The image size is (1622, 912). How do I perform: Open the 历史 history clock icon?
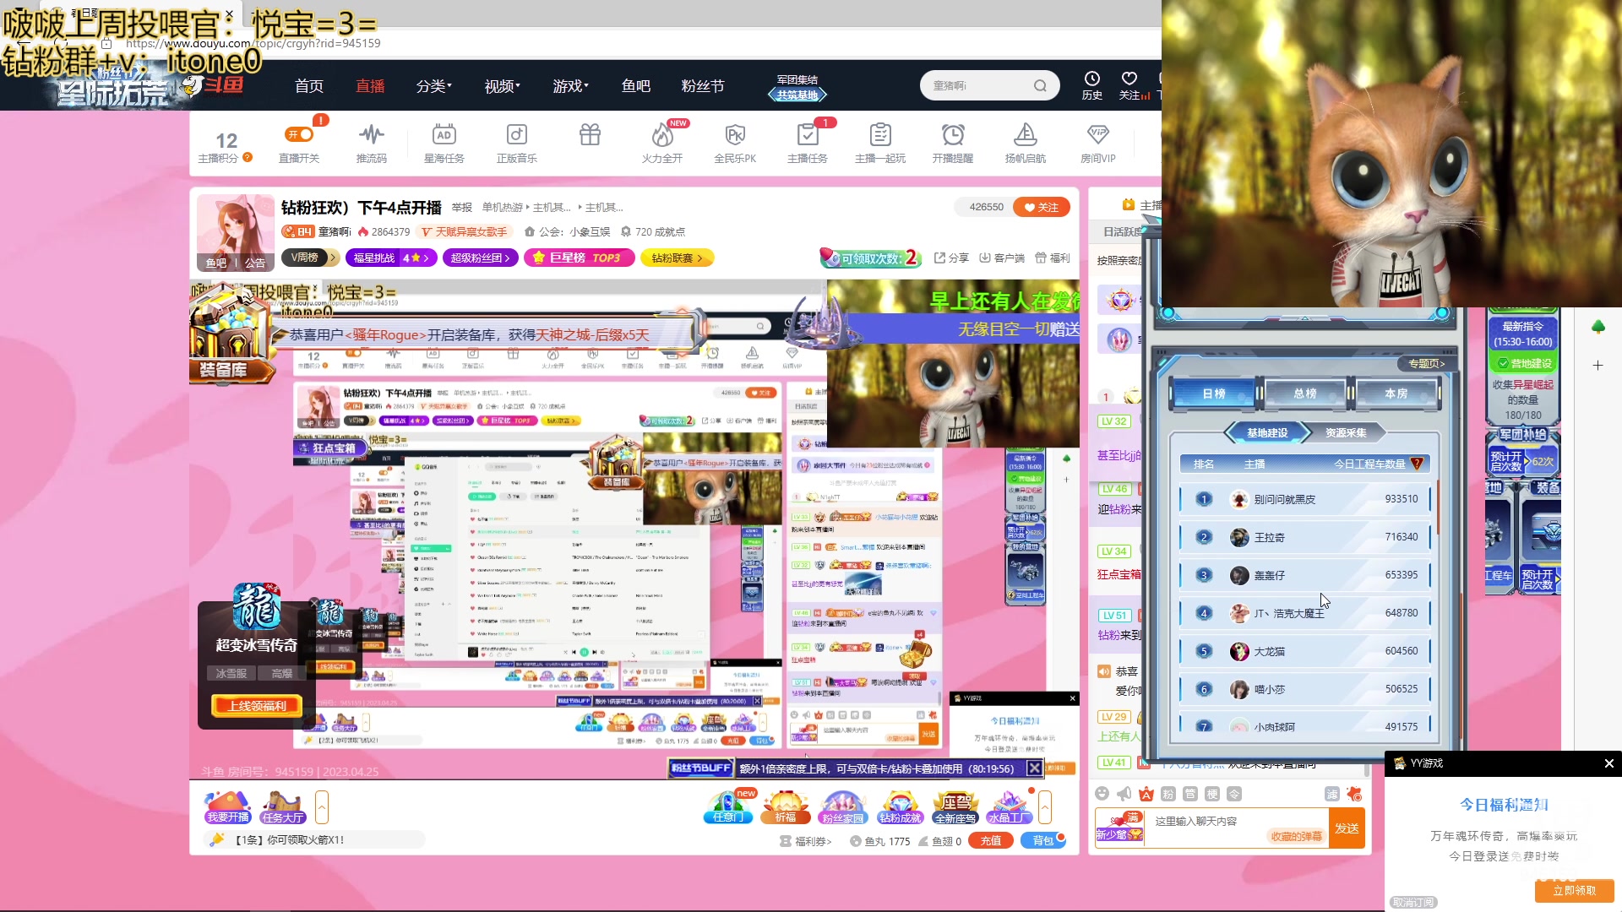coord(1092,79)
